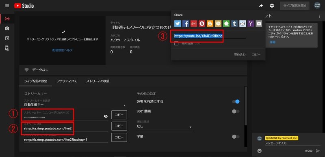Image resolution: width=325 pixels, height=157 pixels.
Task: Open the Manage calendar sidebar icon
Action: point(7,38)
